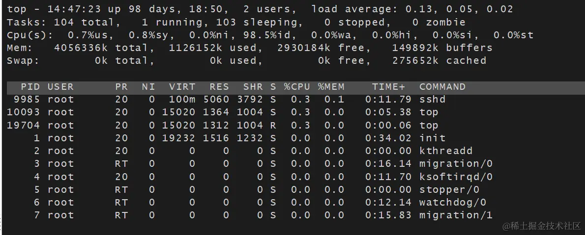This screenshot has width=585, height=235.
Task: Click the RES column header
Action: [x=219, y=87]
